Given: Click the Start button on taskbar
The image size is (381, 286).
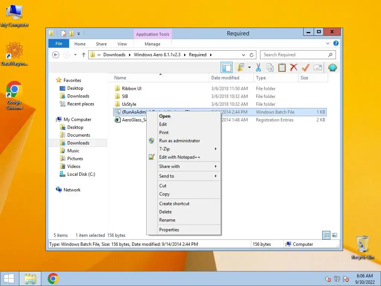Looking at the screenshot, I should click(x=9, y=279).
